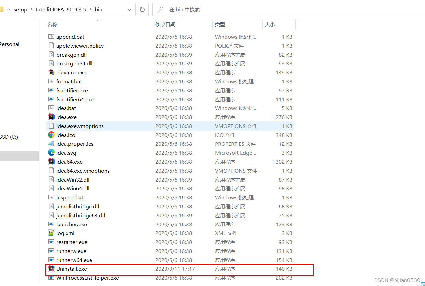Select the log.xml file icon
The height and width of the screenshot is (286, 425).
[x=51, y=233]
